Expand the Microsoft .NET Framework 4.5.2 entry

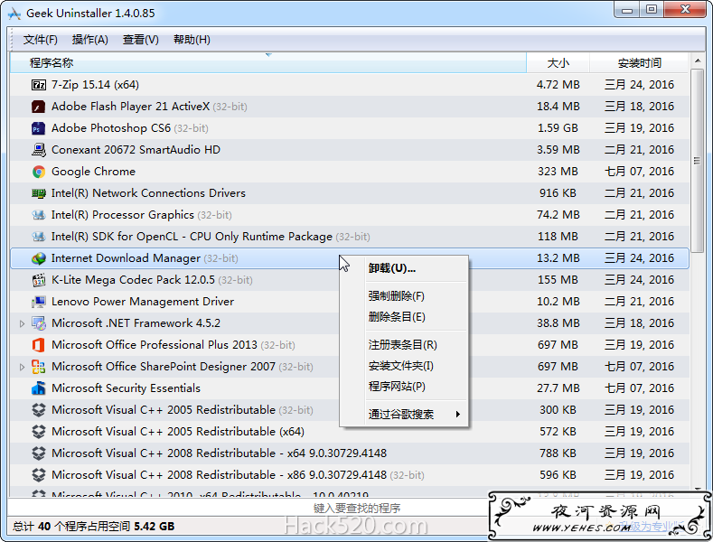pyautogui.click(x=22, y=323)
